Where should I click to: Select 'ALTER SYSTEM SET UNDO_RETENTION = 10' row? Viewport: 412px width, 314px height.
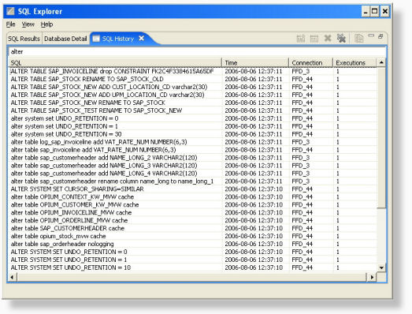pyautogui.click(x=193, y=267)
